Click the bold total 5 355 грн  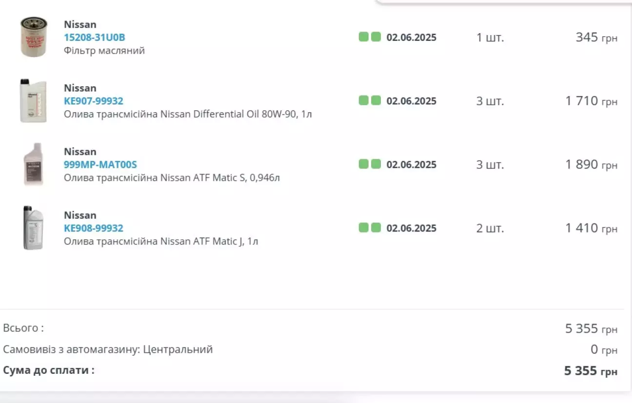click(x=591, y=371)
